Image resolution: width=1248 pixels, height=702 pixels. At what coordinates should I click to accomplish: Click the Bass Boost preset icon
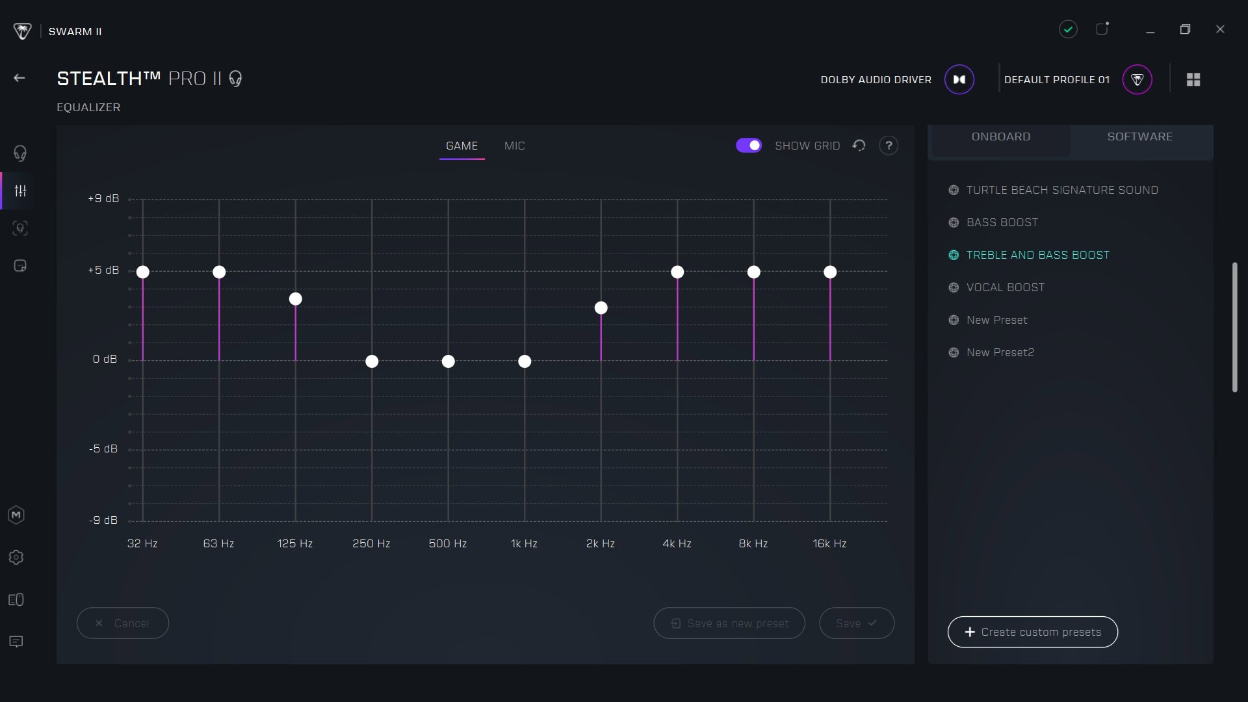[954, 223]
